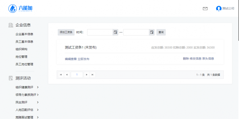The height and width of the screenshot is (119, 239).
Task: Click the start time input field
Action: point(100,32)
